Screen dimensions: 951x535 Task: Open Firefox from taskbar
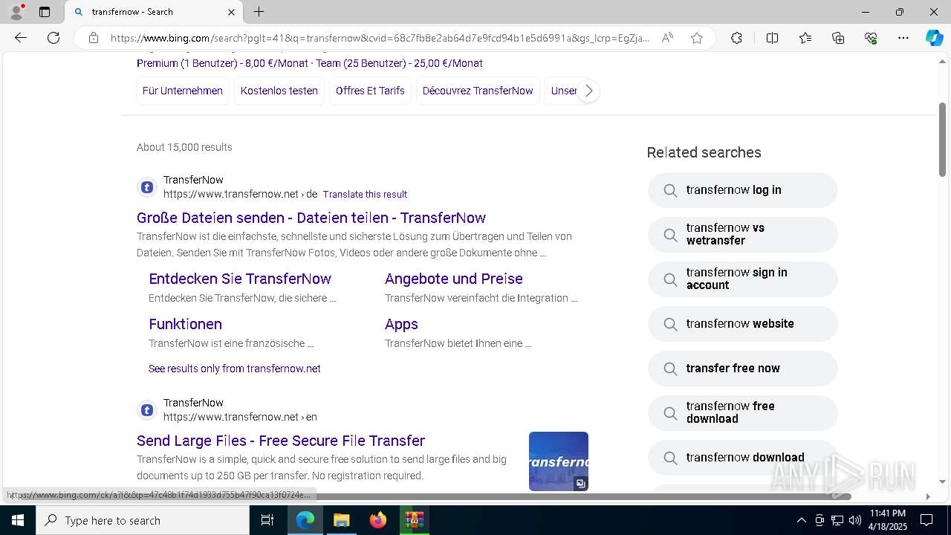pyautogui.click(x=377, y=520)
